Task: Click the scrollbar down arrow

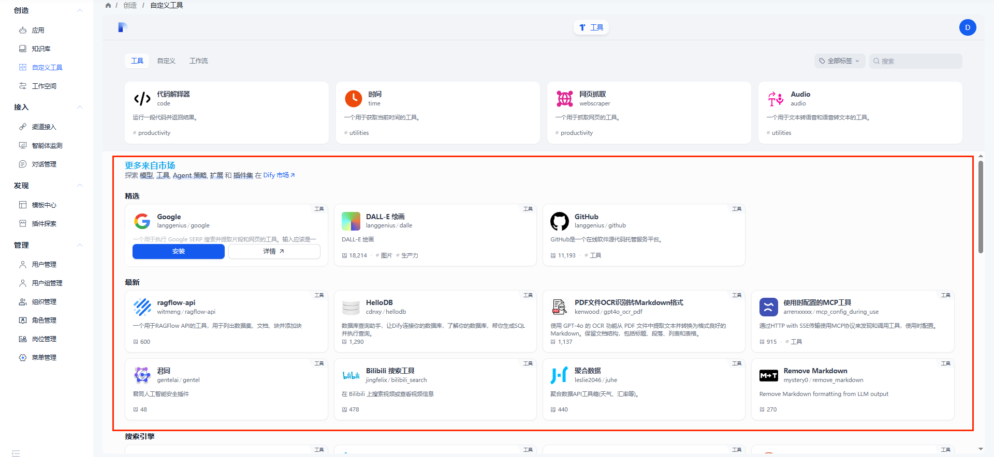Action: (x=981, y=449)
